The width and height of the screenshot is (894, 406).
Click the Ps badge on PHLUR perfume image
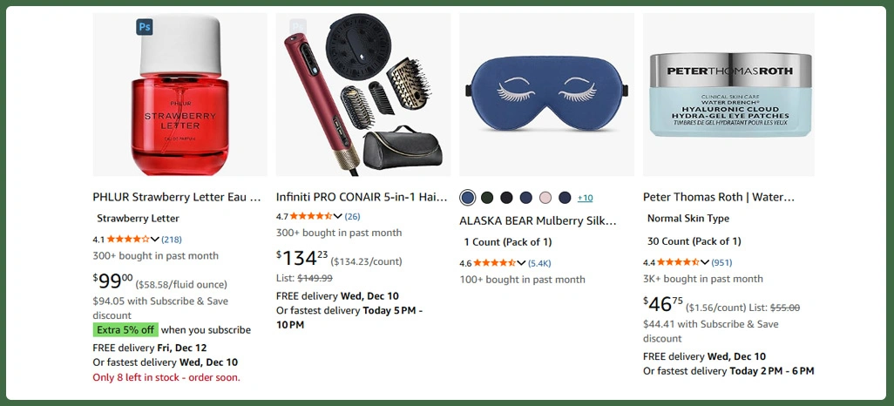pyautogui.click(x=145, y=27)
